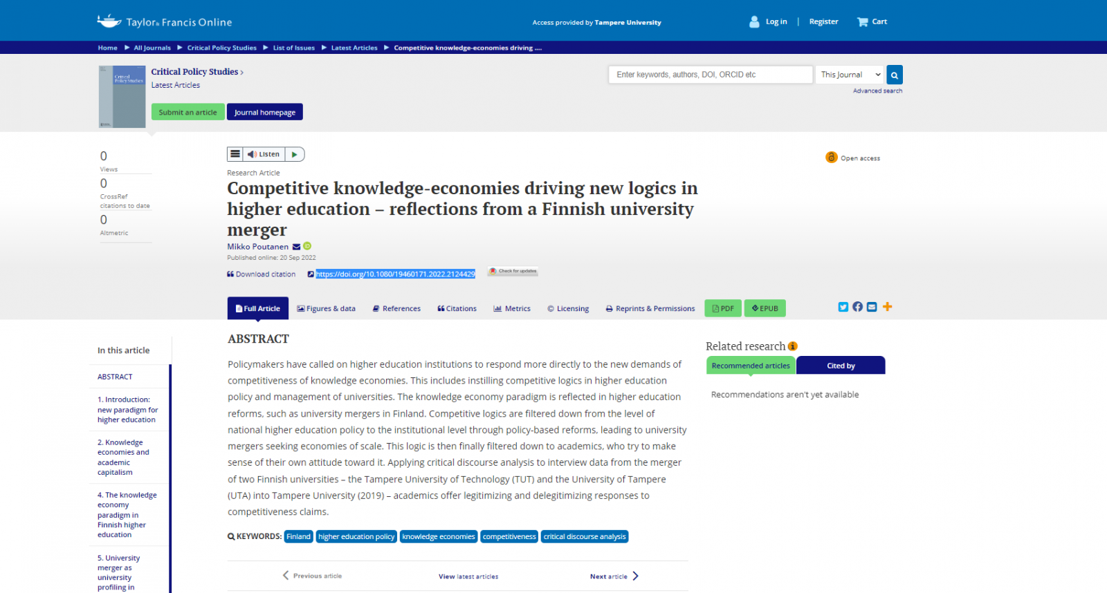
Task: Download the article PDF
Action: tap(722, 309)
